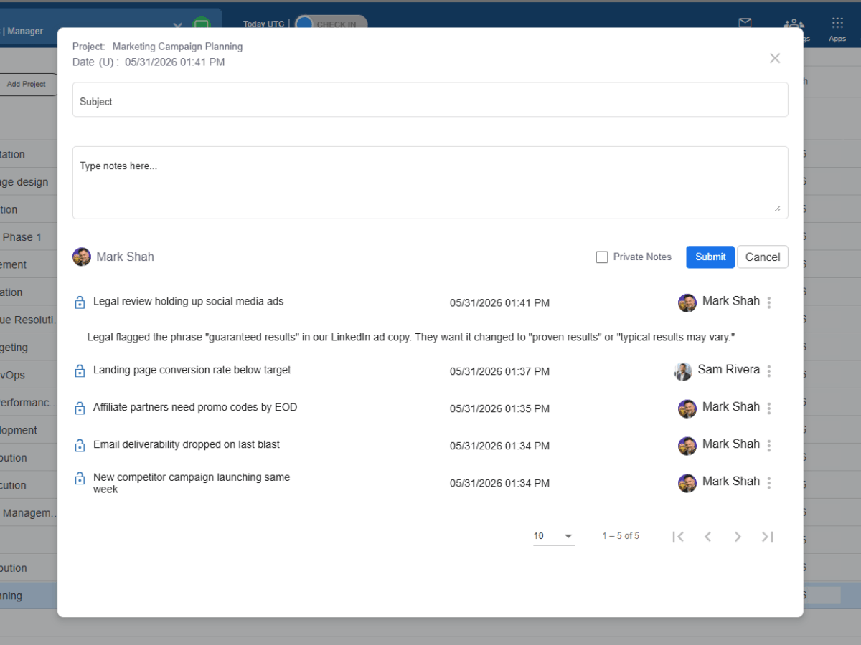Click the 05/31/2026 01:35 PM timestamp
This screenshot has height=645, width=861.
[x=499, y=408]
